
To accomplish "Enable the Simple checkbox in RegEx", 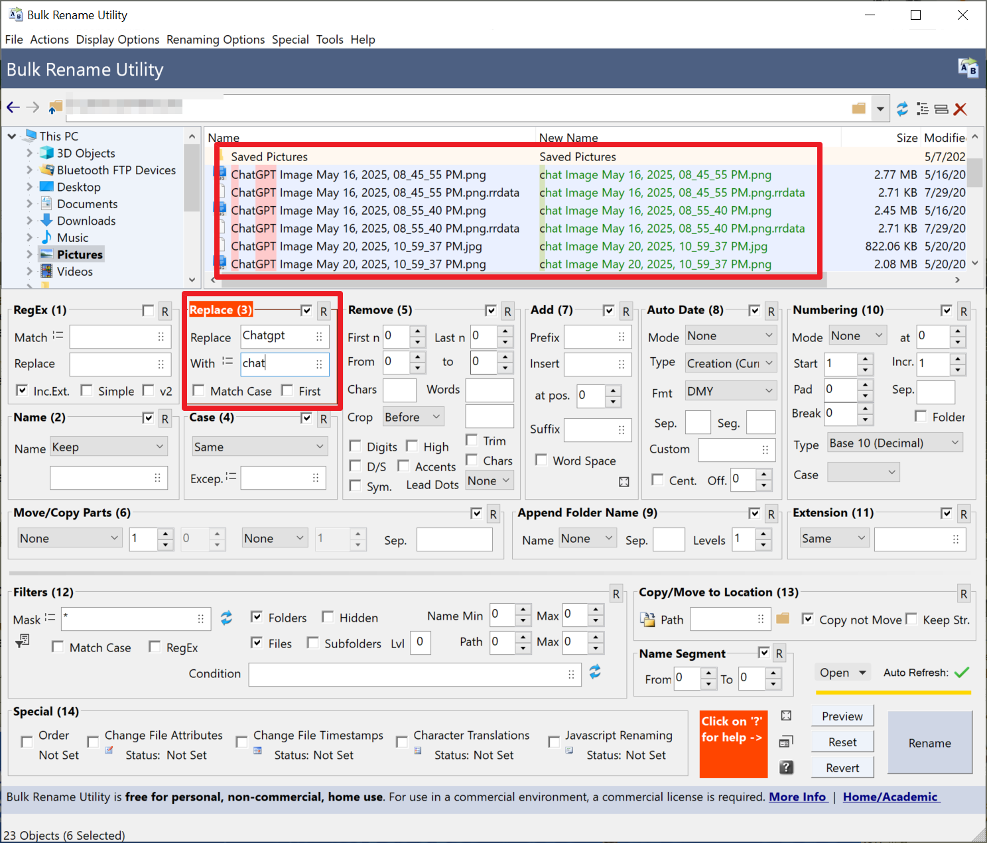I will [86, 390].
